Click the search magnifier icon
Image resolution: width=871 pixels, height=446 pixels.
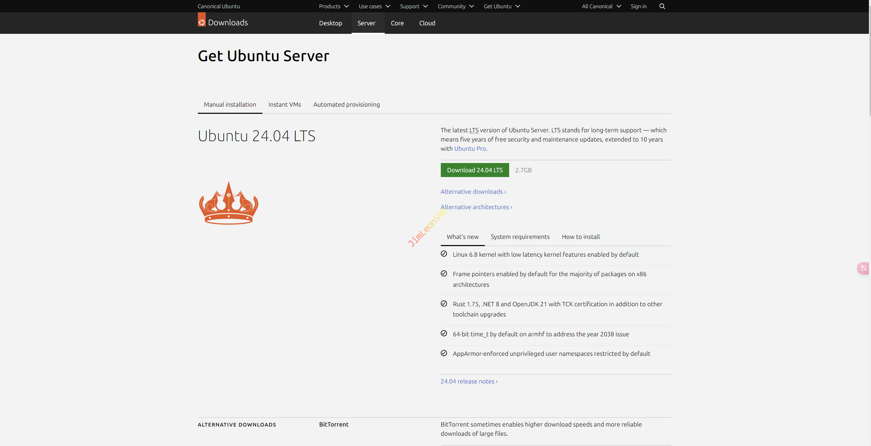point(662,6)
